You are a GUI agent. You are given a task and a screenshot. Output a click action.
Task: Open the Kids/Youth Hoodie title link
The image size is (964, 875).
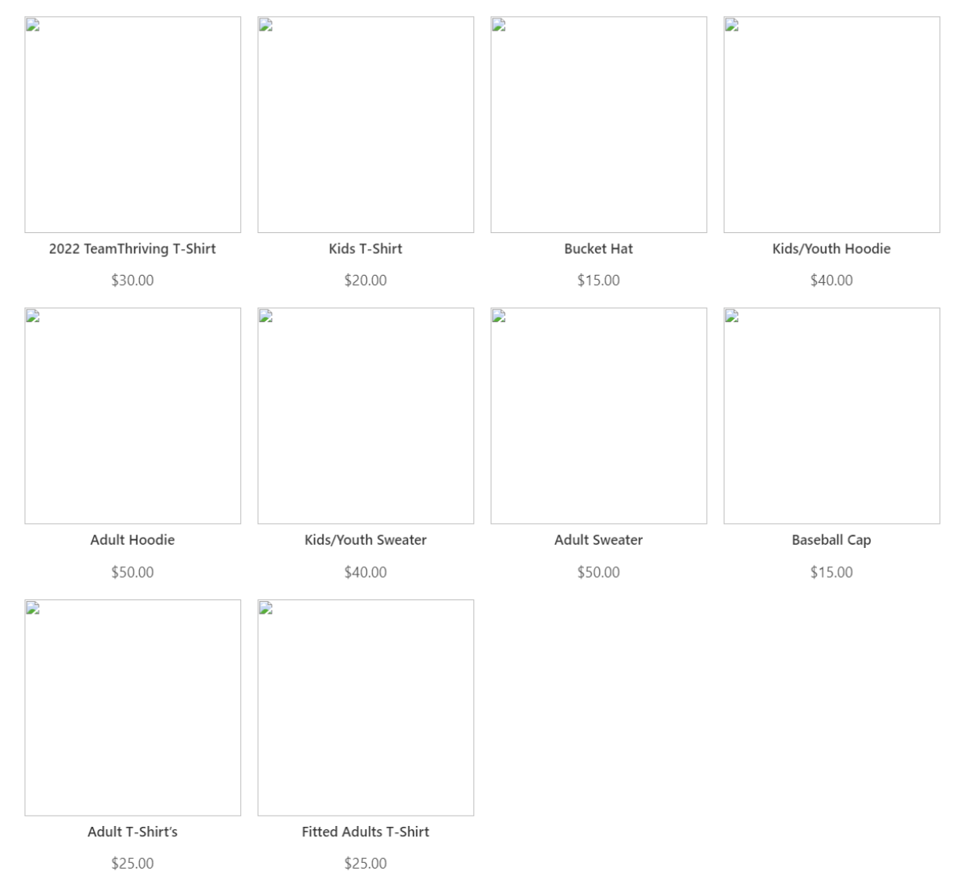pos(831,249)
